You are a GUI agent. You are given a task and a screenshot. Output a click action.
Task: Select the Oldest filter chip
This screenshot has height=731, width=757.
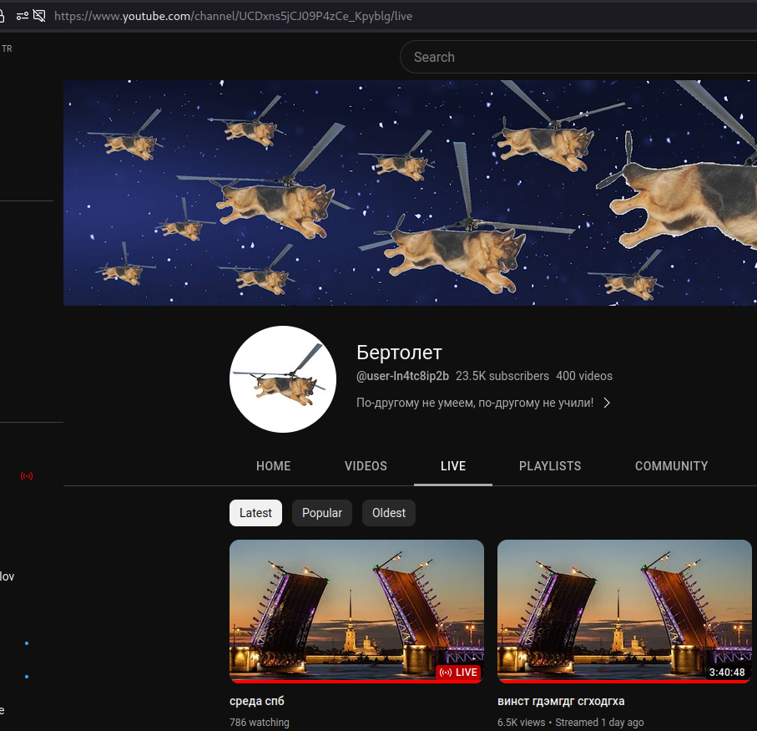click(388, 512)
